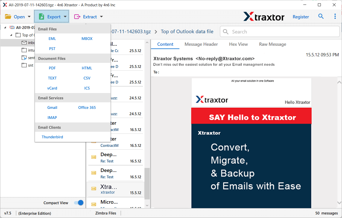
Task: Click the snt folder icon
Action: 24,65
